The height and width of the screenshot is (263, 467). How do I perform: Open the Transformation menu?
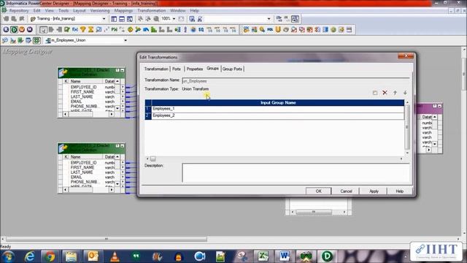click(151, 10)
